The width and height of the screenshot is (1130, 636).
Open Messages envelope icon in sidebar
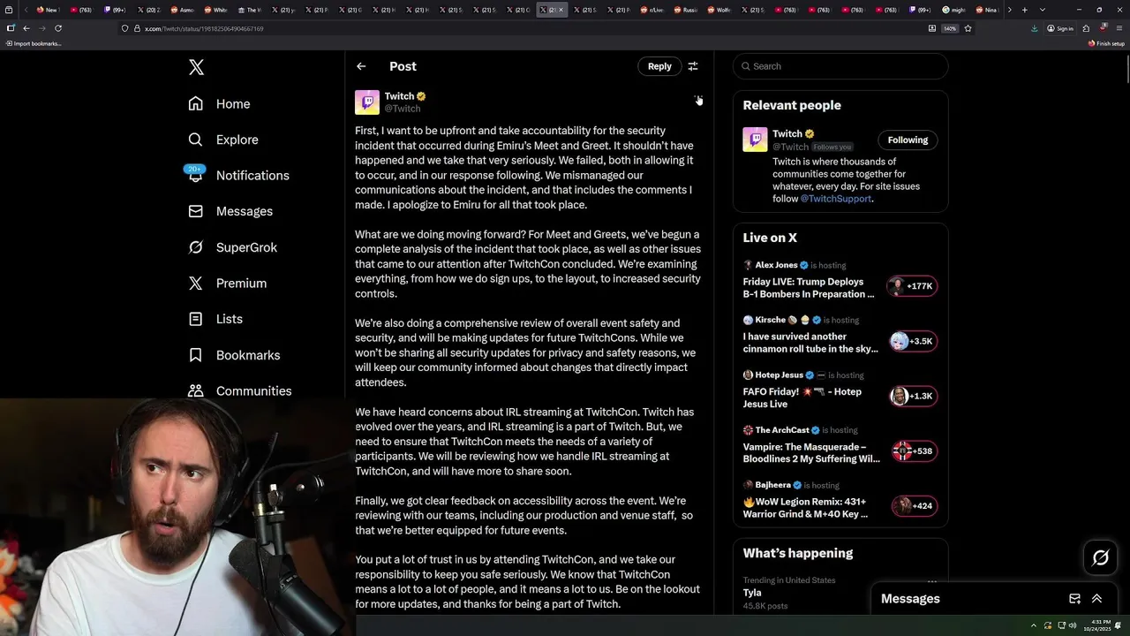(x=195, y=211)
